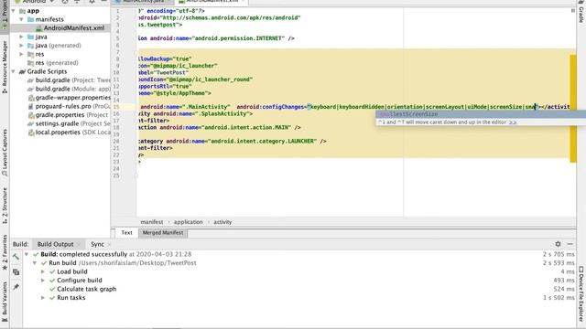The image size is (586, 329).
Task: Open gradle-wrapper.properties file
Action: (73, 98)
